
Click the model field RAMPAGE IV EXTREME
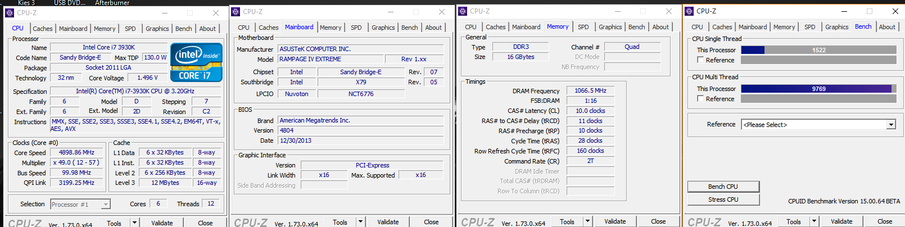click(x=330, y=59)
